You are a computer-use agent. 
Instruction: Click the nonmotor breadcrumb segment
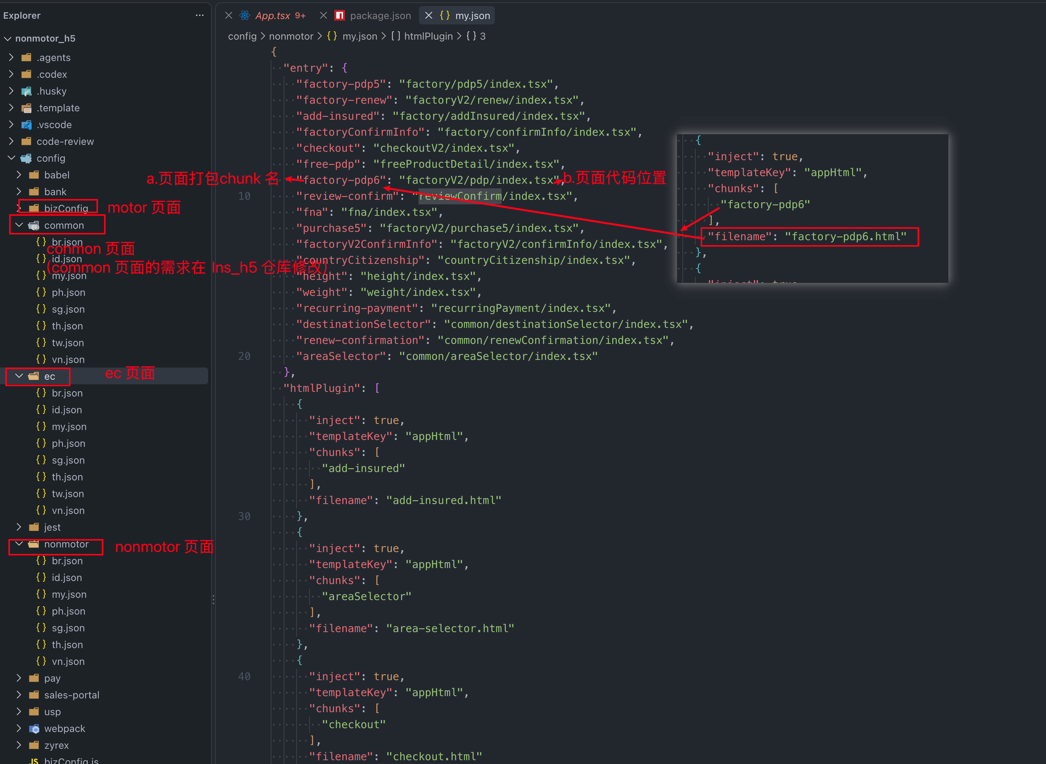(291, 36)
